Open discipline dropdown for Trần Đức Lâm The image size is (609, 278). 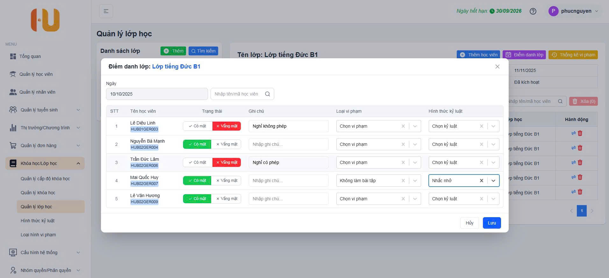click(493, 162)
